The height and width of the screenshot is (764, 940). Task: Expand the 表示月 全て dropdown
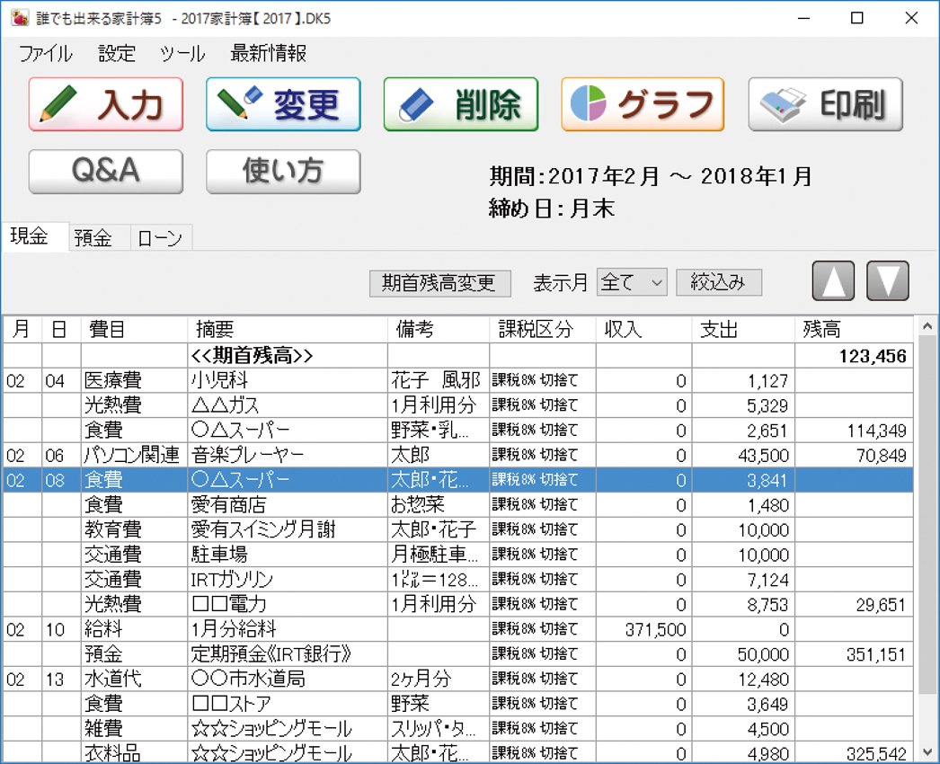(632, 282)
